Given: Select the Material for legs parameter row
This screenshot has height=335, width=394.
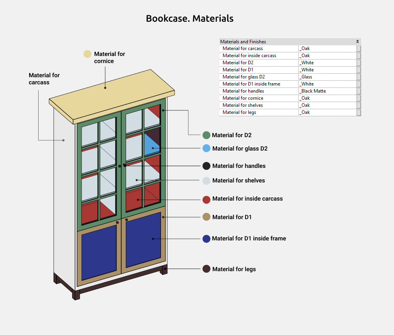Looking at the screenshot, I should coord(290,112).
